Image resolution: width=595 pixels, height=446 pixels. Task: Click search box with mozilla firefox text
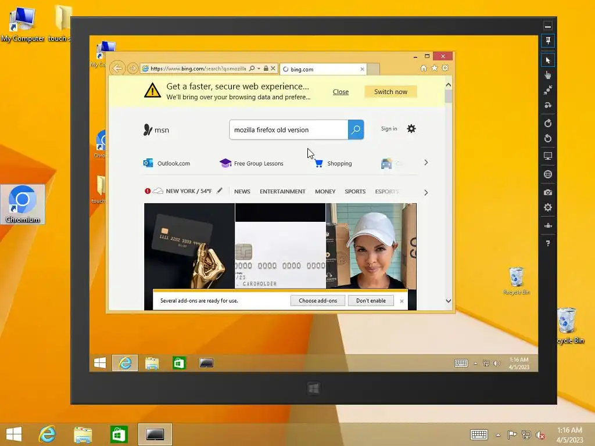[x=288, y=130]
